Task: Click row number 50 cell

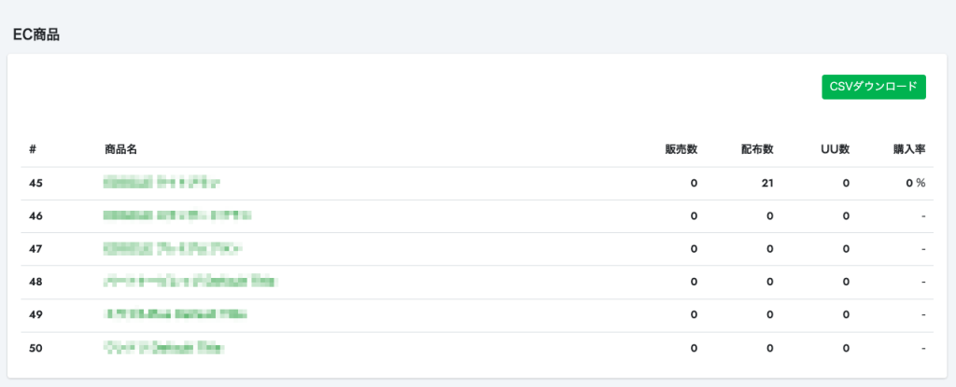Action: 35,348
